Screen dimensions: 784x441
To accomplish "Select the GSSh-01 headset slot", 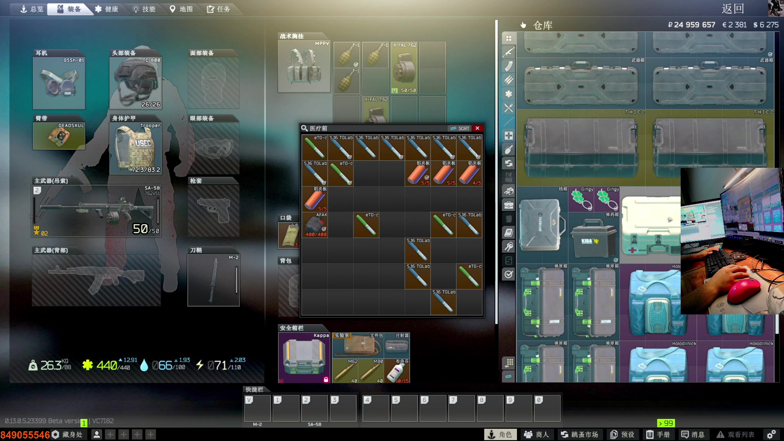I will tap(59, 82).
